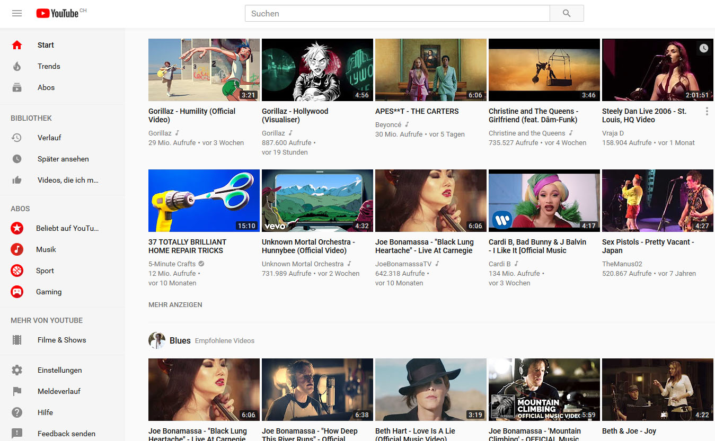The width and height of the screenshot is (715, 441).
Task: Open Beth & Joe - Joy thumbnail
Action: [658, 390]
